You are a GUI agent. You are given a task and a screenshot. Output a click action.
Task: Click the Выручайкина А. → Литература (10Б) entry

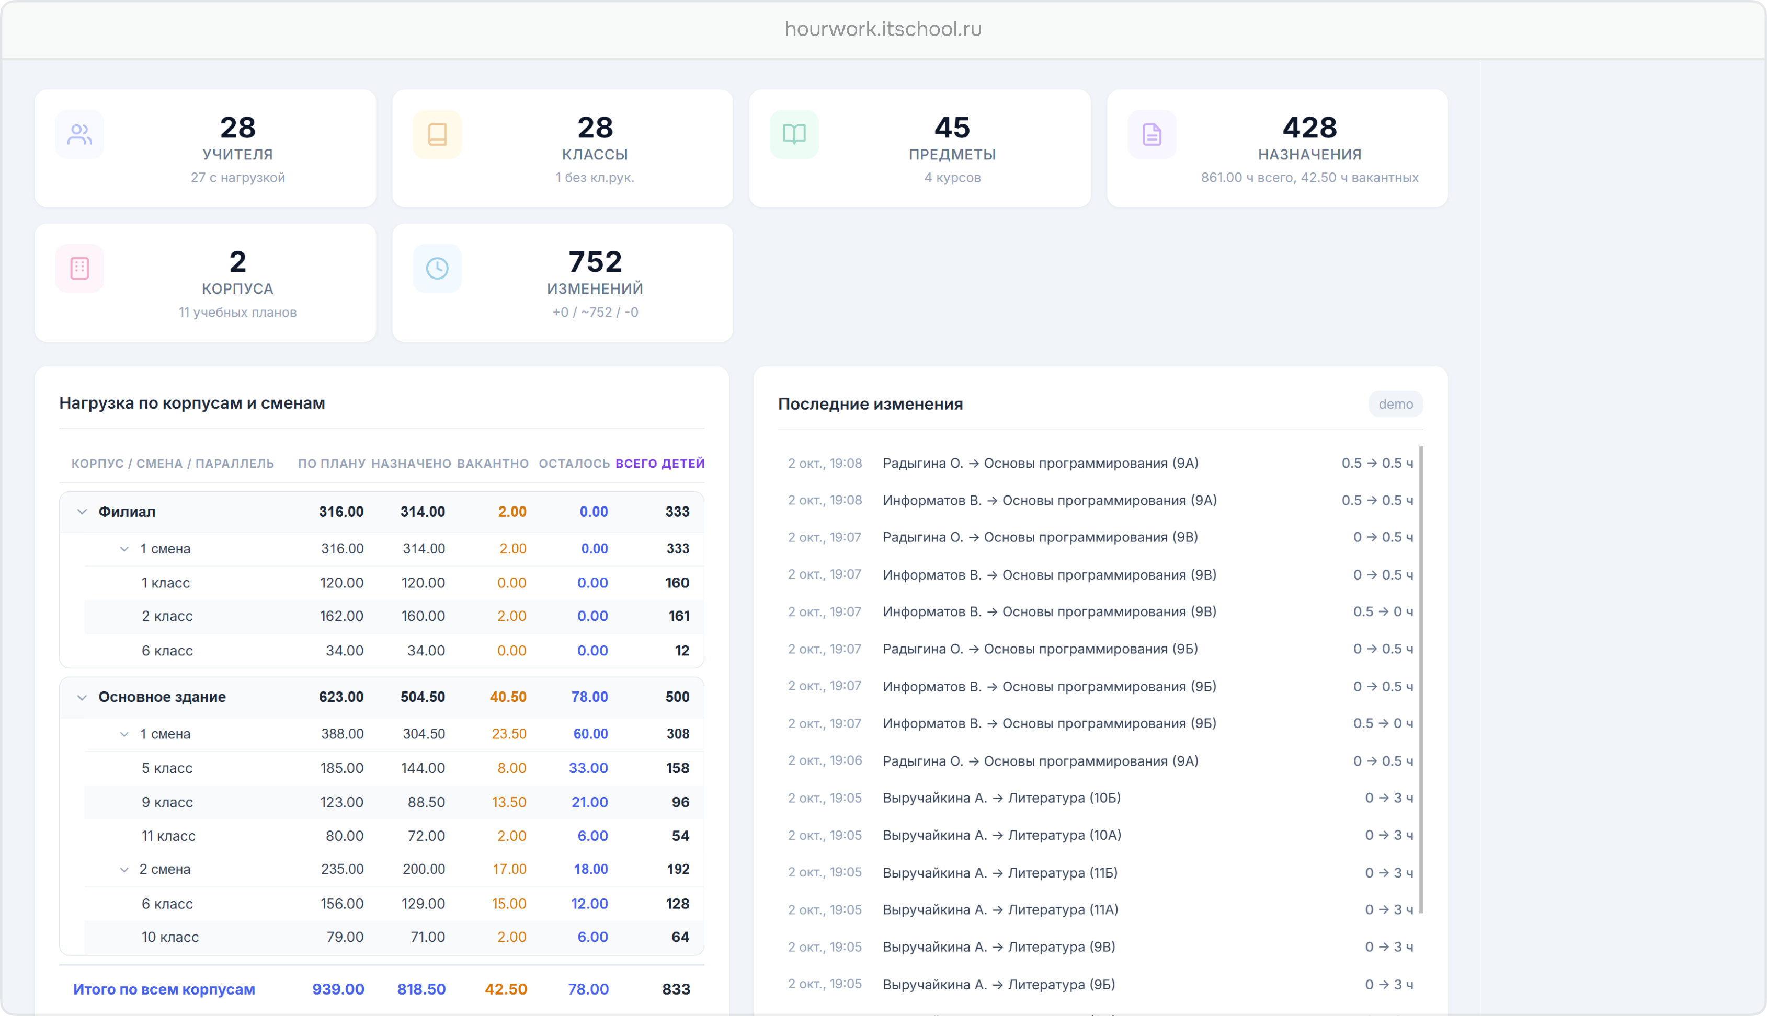tap(1100, 798)
